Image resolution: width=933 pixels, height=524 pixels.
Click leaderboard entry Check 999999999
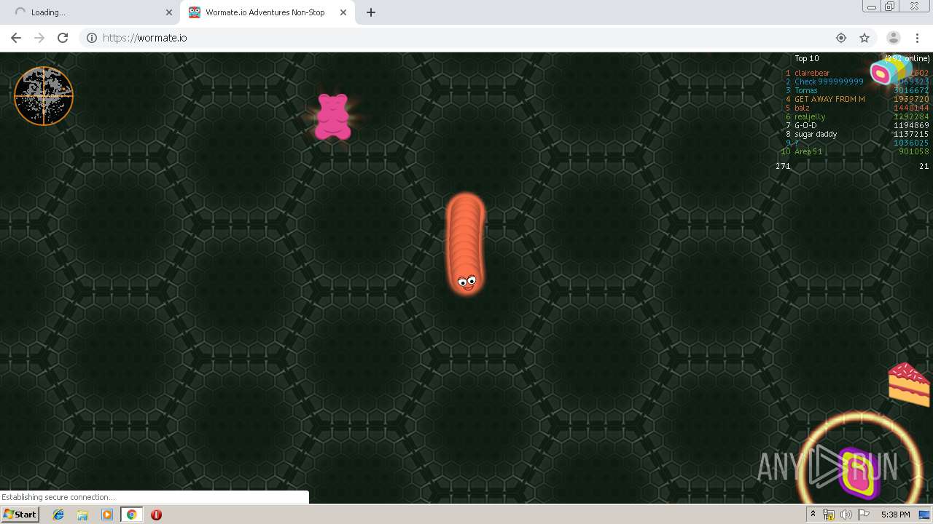tap(829, 82)
